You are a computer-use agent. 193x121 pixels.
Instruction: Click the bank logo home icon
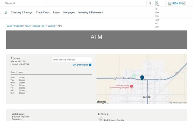[6, 13]
